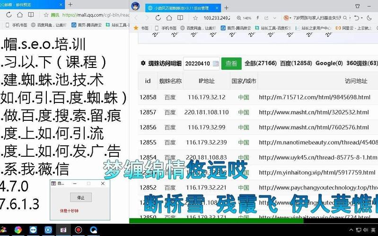The image size is (378, 236).
Task: Click the red record icon in taskbar
Action: 79,230
